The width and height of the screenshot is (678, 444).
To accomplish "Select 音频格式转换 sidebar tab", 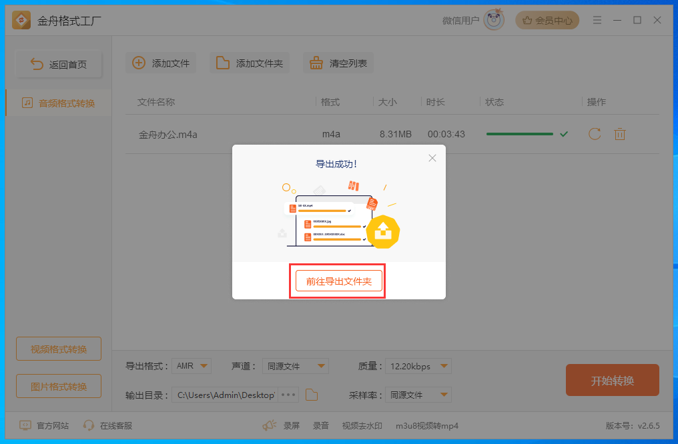I will coord(59,103).
